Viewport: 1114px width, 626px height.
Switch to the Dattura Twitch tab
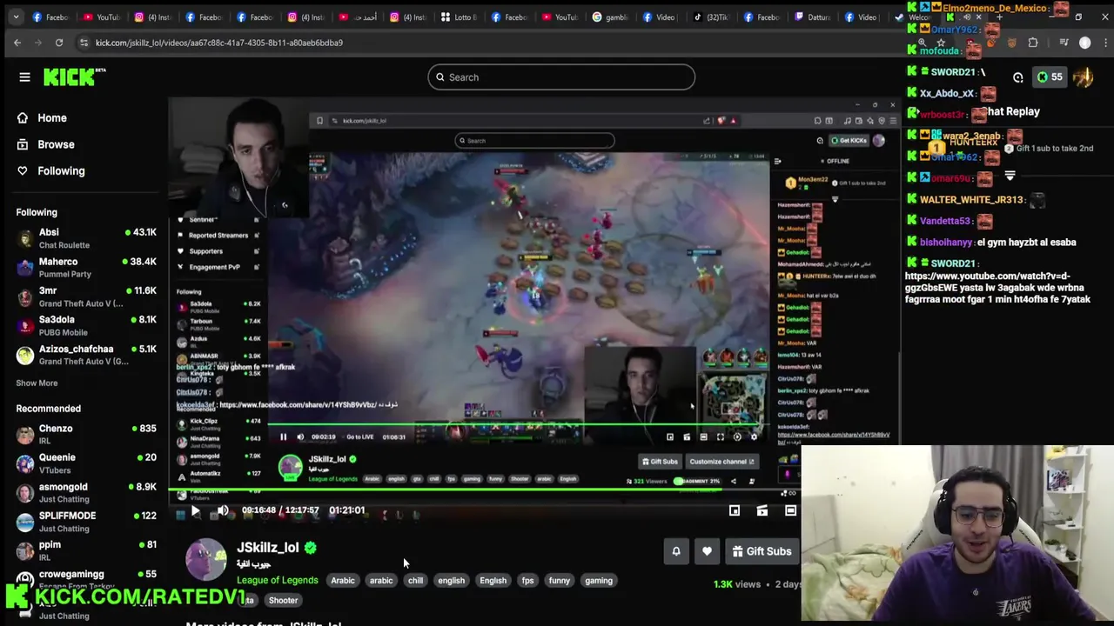(812, 17)
